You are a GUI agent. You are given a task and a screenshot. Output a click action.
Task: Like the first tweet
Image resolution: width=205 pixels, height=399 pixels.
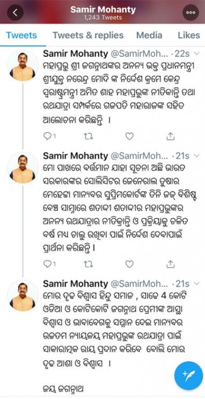point(129,136)
